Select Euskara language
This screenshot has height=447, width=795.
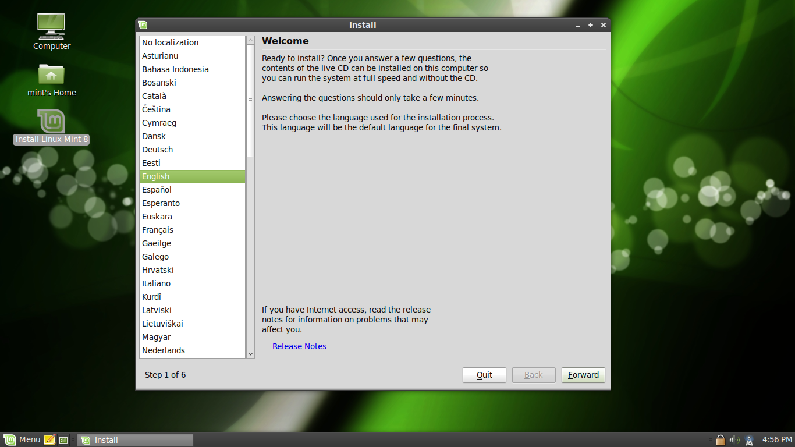coord(192,217)
